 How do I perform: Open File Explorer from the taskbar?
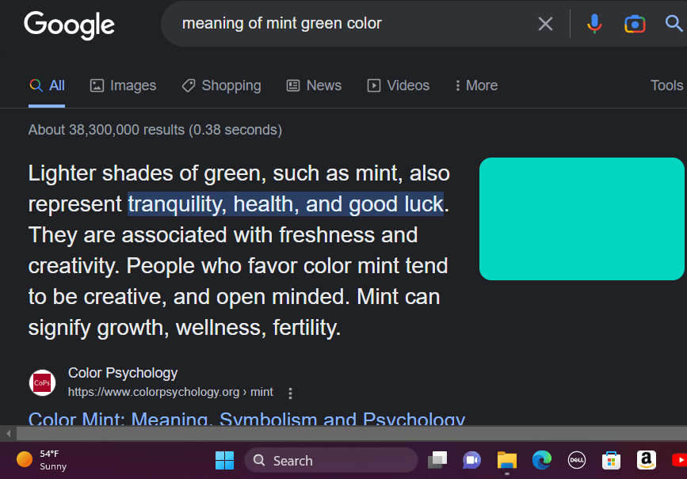click(507, 460)
